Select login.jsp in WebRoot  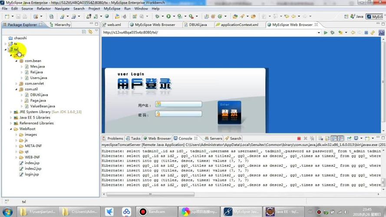point(32,174)
